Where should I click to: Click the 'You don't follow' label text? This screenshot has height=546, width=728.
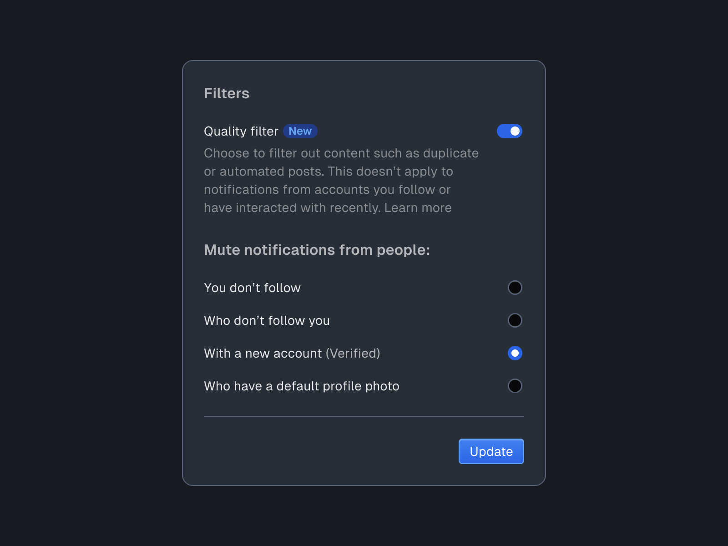pos(252,288)
